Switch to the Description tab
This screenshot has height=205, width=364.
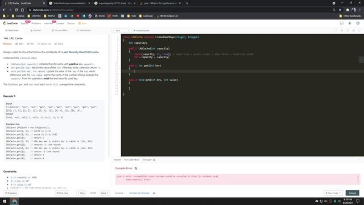tap(12, 30)
